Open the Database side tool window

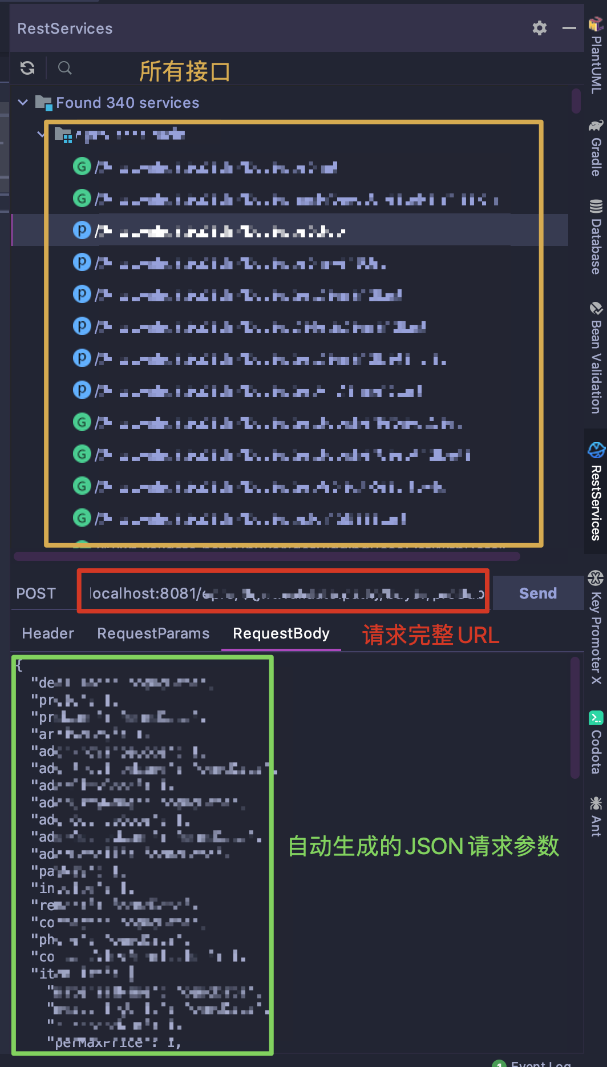pyautogui.click(x=596, y=237)
